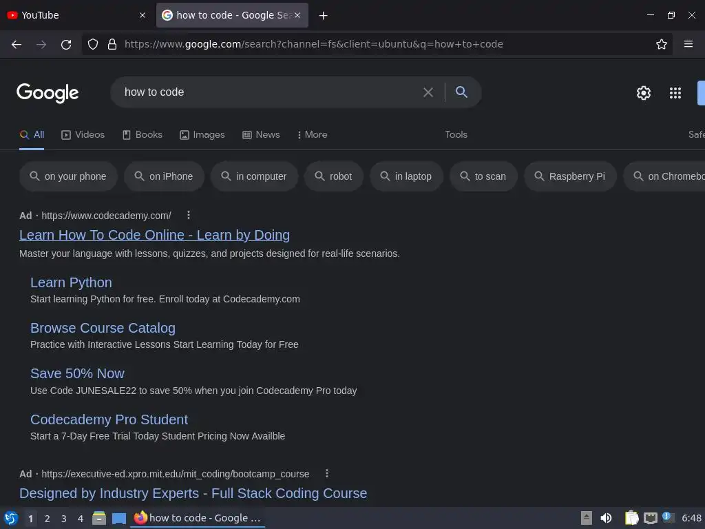Switch to Videos results

pos(83,134)
